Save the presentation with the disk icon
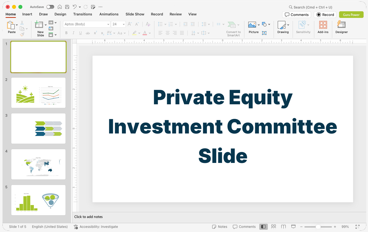The height and width of the screenshot is (232, 368). coord(67,7)
